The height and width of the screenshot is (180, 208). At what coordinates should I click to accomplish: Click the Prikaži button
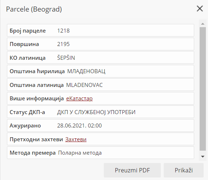click(184, 170)
